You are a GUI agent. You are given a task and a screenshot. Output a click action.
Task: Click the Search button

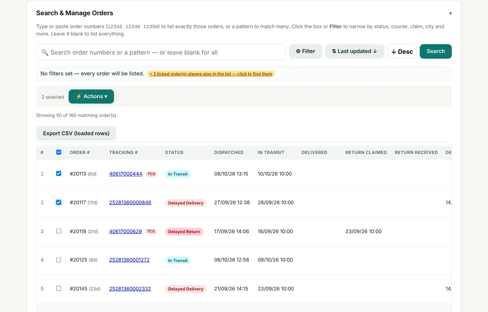tap(436, 51)
